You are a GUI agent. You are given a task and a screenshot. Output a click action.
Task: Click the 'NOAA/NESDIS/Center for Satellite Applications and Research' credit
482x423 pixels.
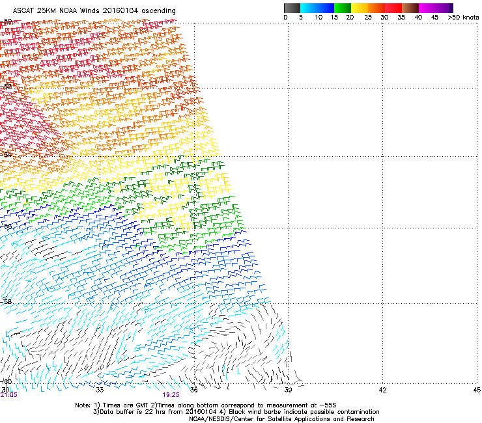(x=281, y=419)
